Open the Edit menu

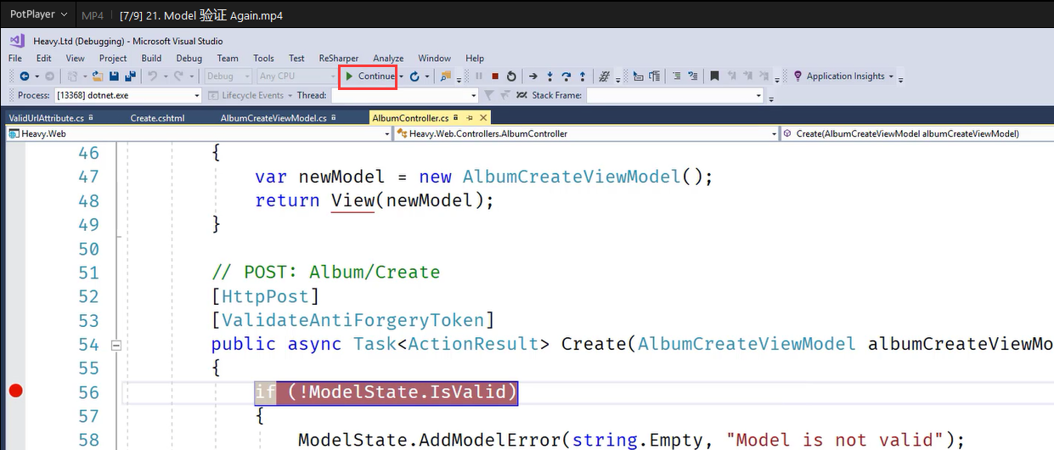pos(44,59)
